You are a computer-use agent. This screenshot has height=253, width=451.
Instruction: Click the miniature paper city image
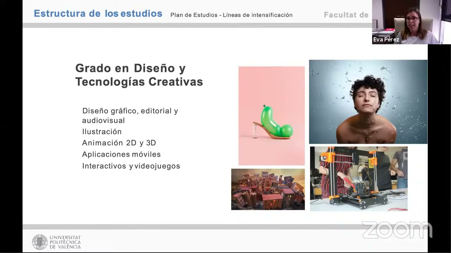click(x=268, y=189)
